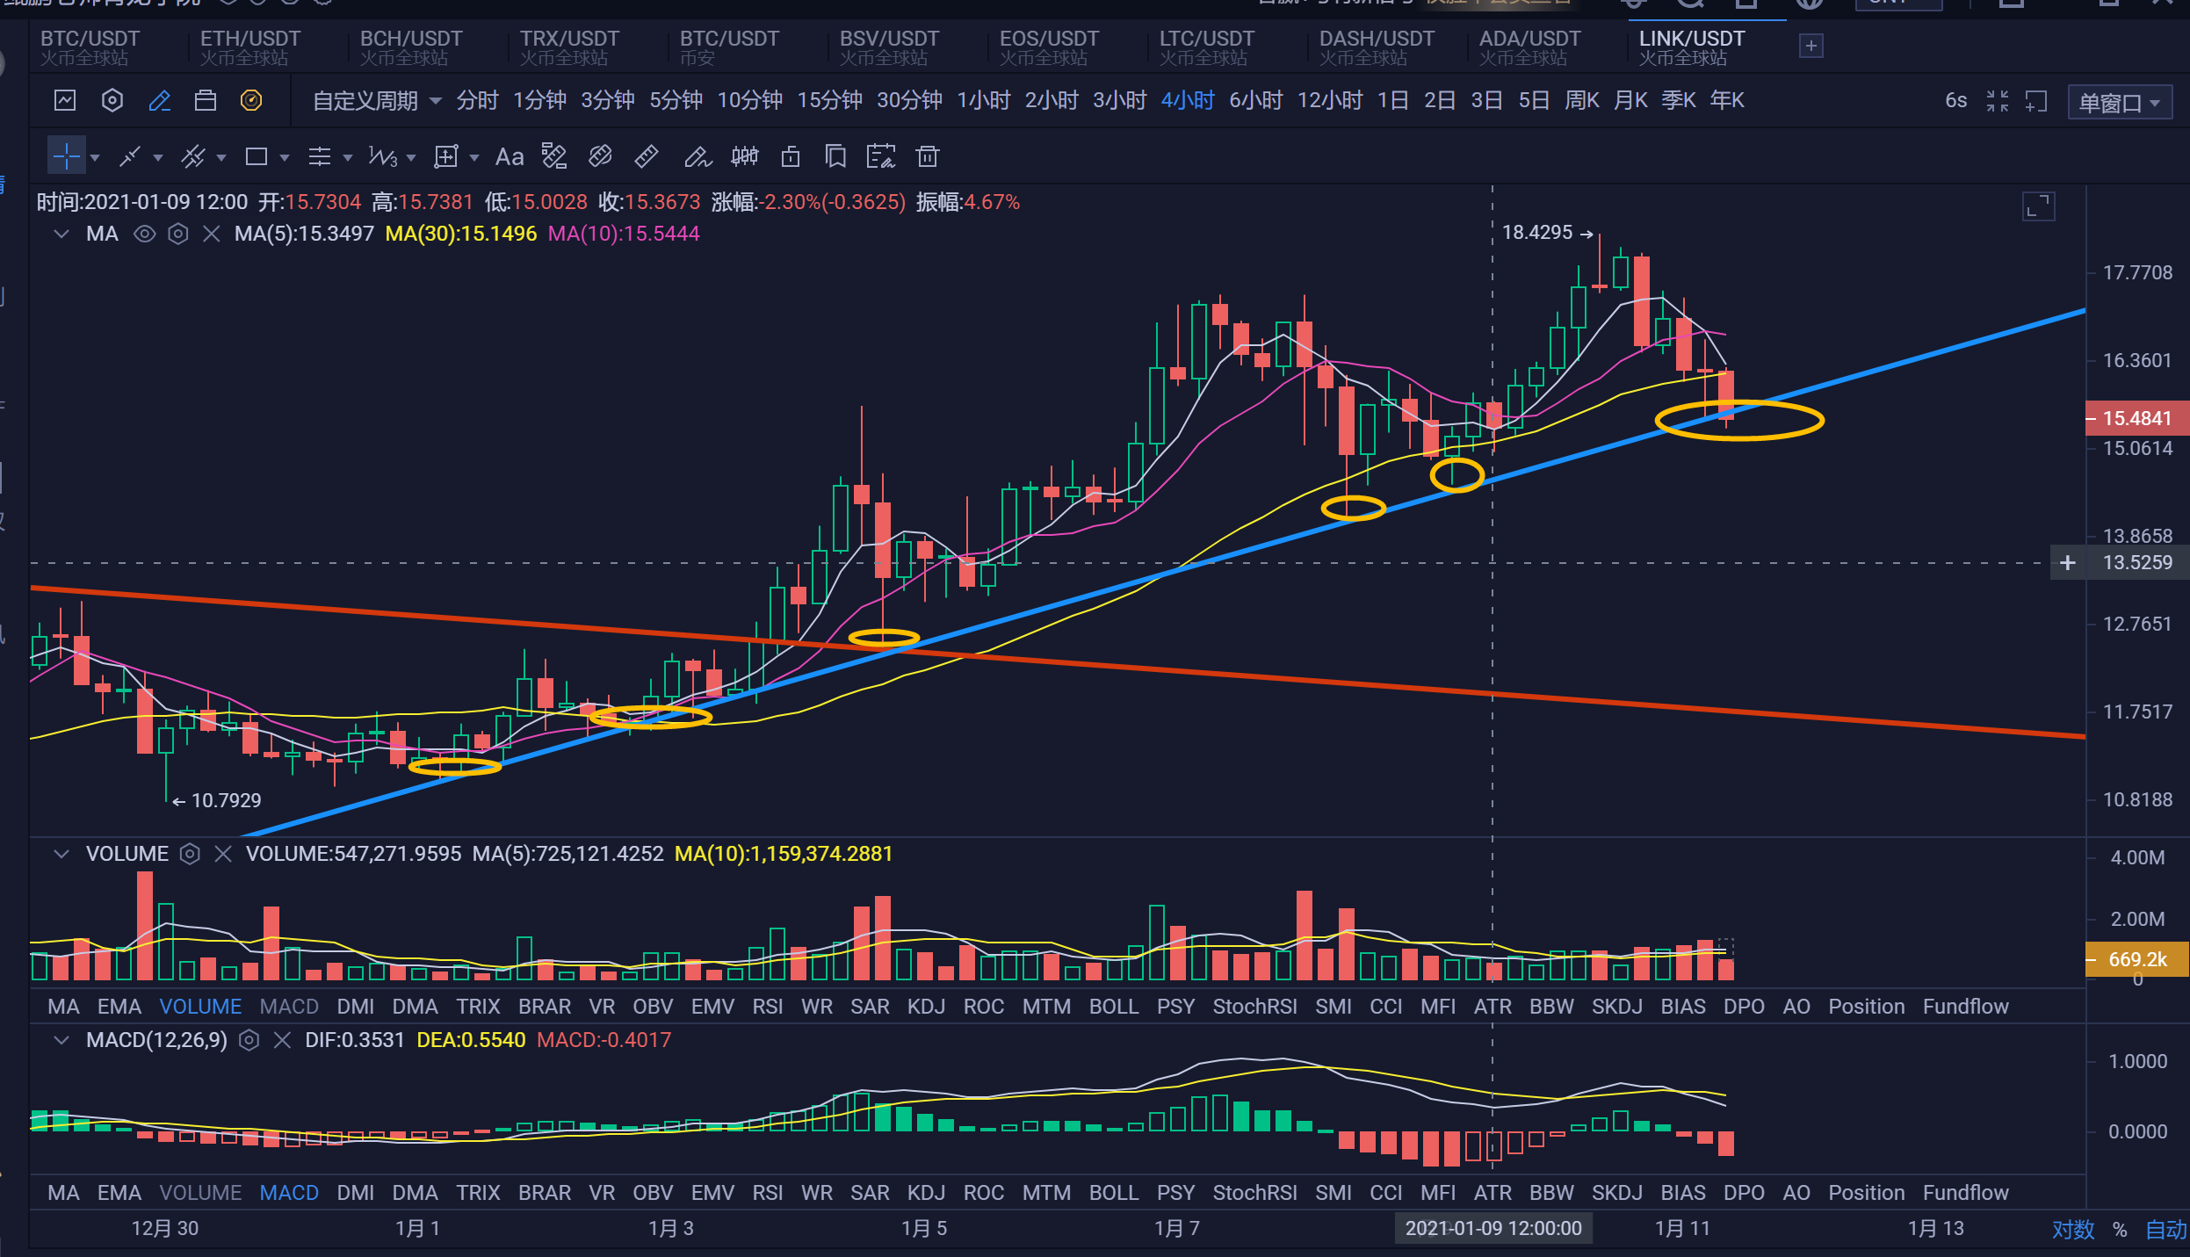Select the wave count W3 tool
The width and height of the screenshot is (2190, 1257).
pyautogui.click(x=383, y=157)
